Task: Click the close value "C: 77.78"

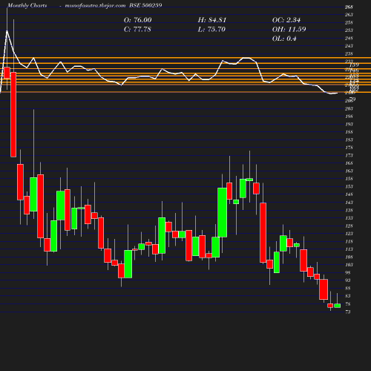Action: [x=137, y=30]
